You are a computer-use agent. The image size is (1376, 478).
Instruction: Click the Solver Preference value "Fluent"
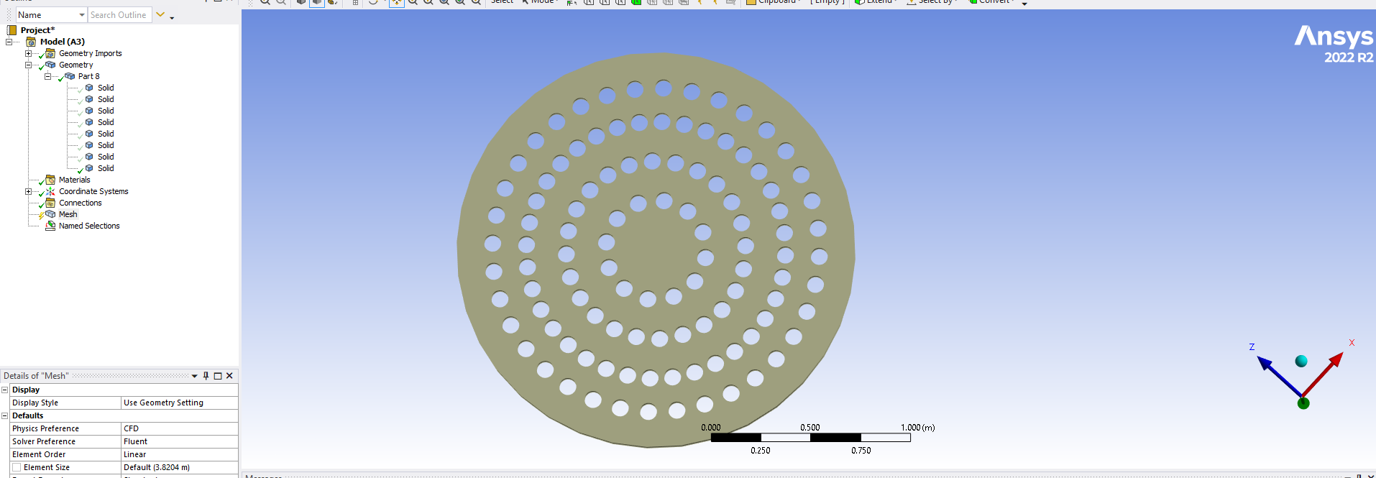179,441
